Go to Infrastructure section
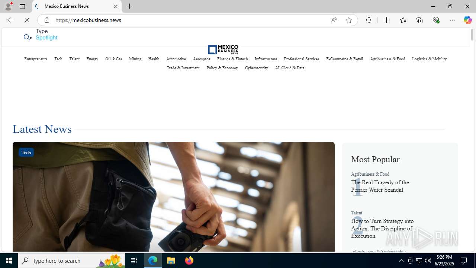Image resolution: width=476 pixels, height=268 pixels. coord(266,59)
